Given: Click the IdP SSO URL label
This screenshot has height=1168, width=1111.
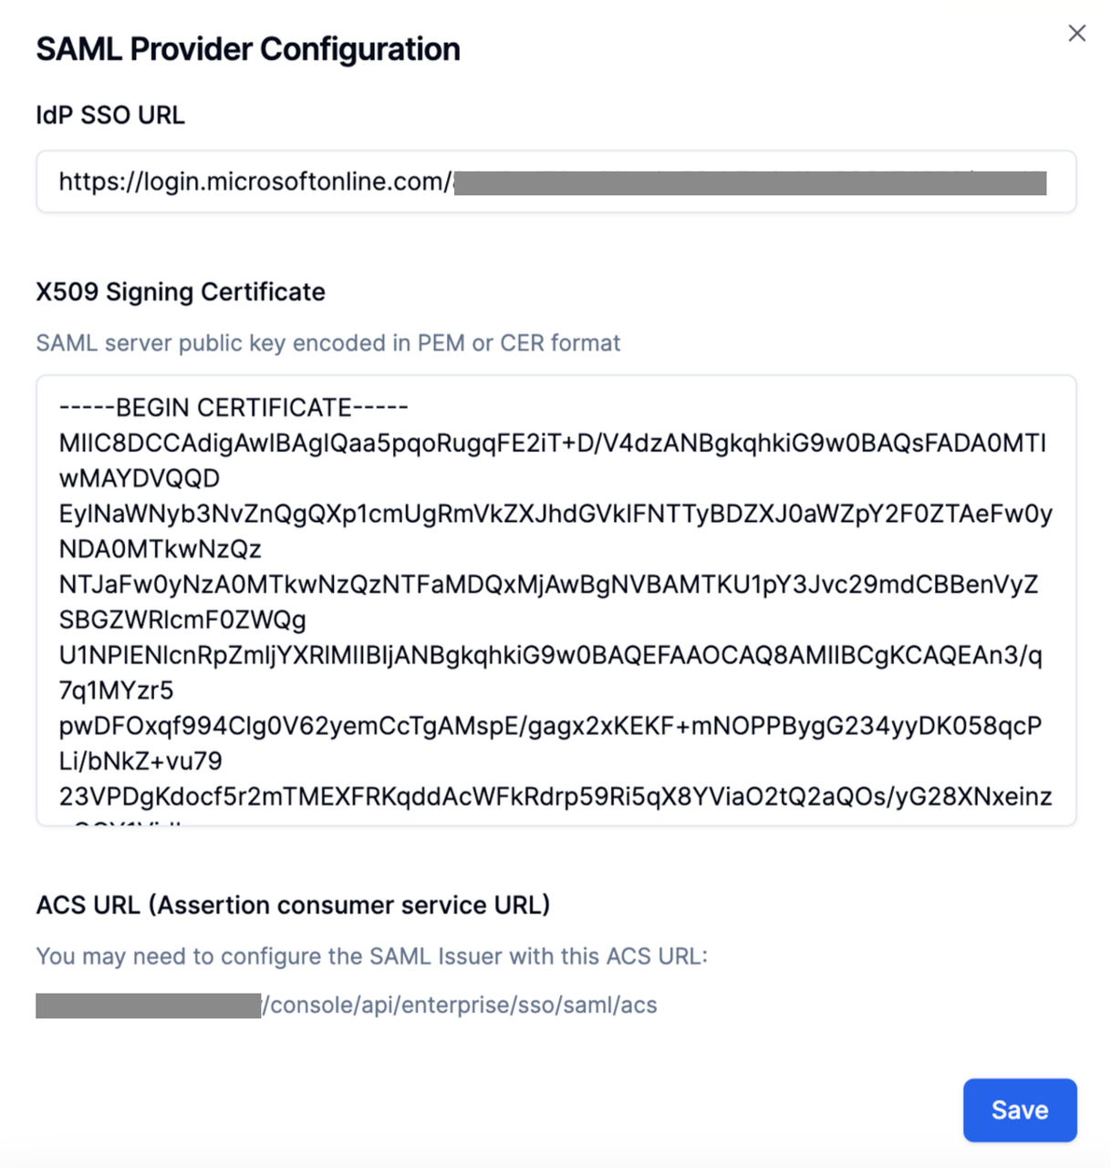Looking at the screenshot, I should click(x=110, y=115).
